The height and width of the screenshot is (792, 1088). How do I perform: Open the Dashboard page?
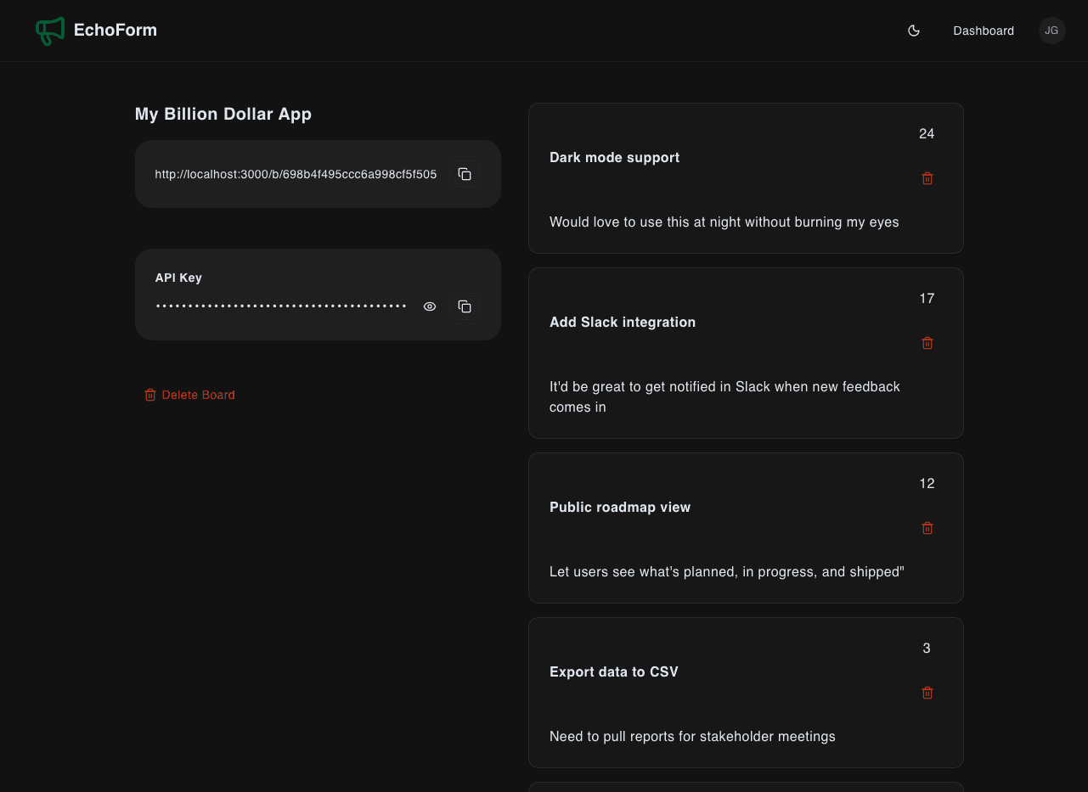point(984,31)
